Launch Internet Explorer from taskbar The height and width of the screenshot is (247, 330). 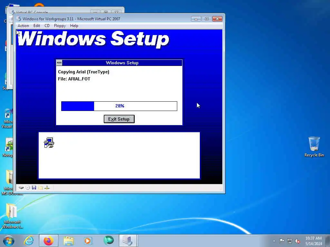pyautogui.click(x=29, y=241)
